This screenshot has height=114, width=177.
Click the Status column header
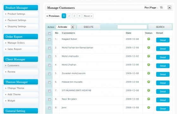coord(149,33)
